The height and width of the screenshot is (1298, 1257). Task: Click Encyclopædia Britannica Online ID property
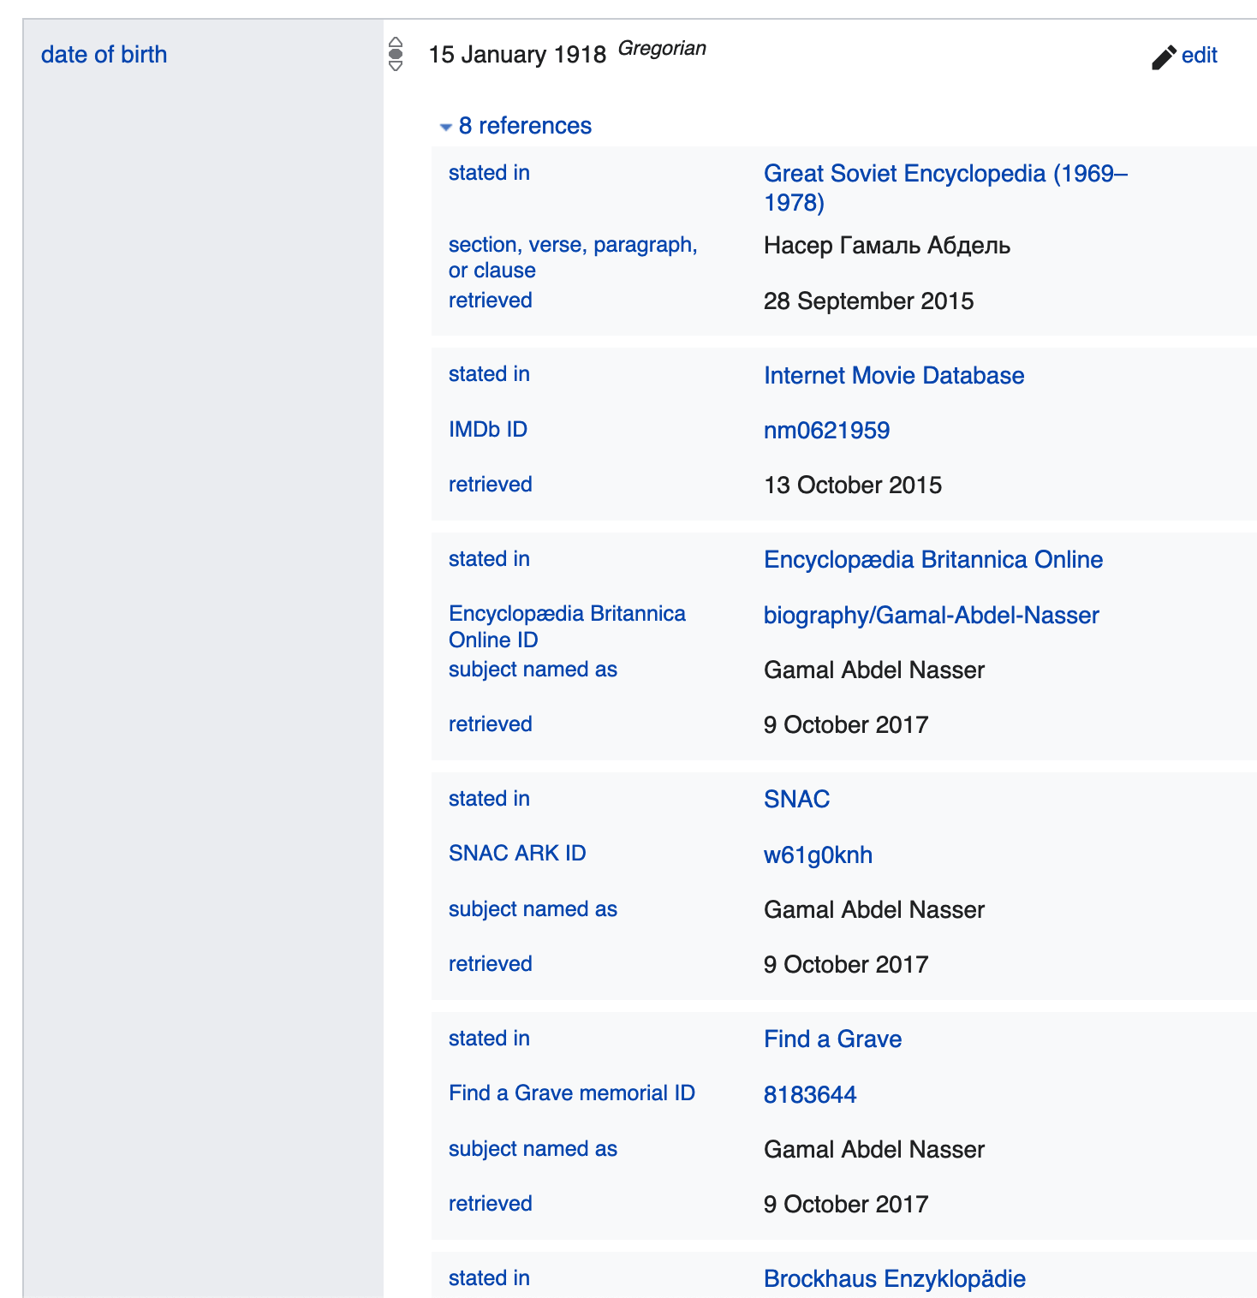[x=567, y=627]
